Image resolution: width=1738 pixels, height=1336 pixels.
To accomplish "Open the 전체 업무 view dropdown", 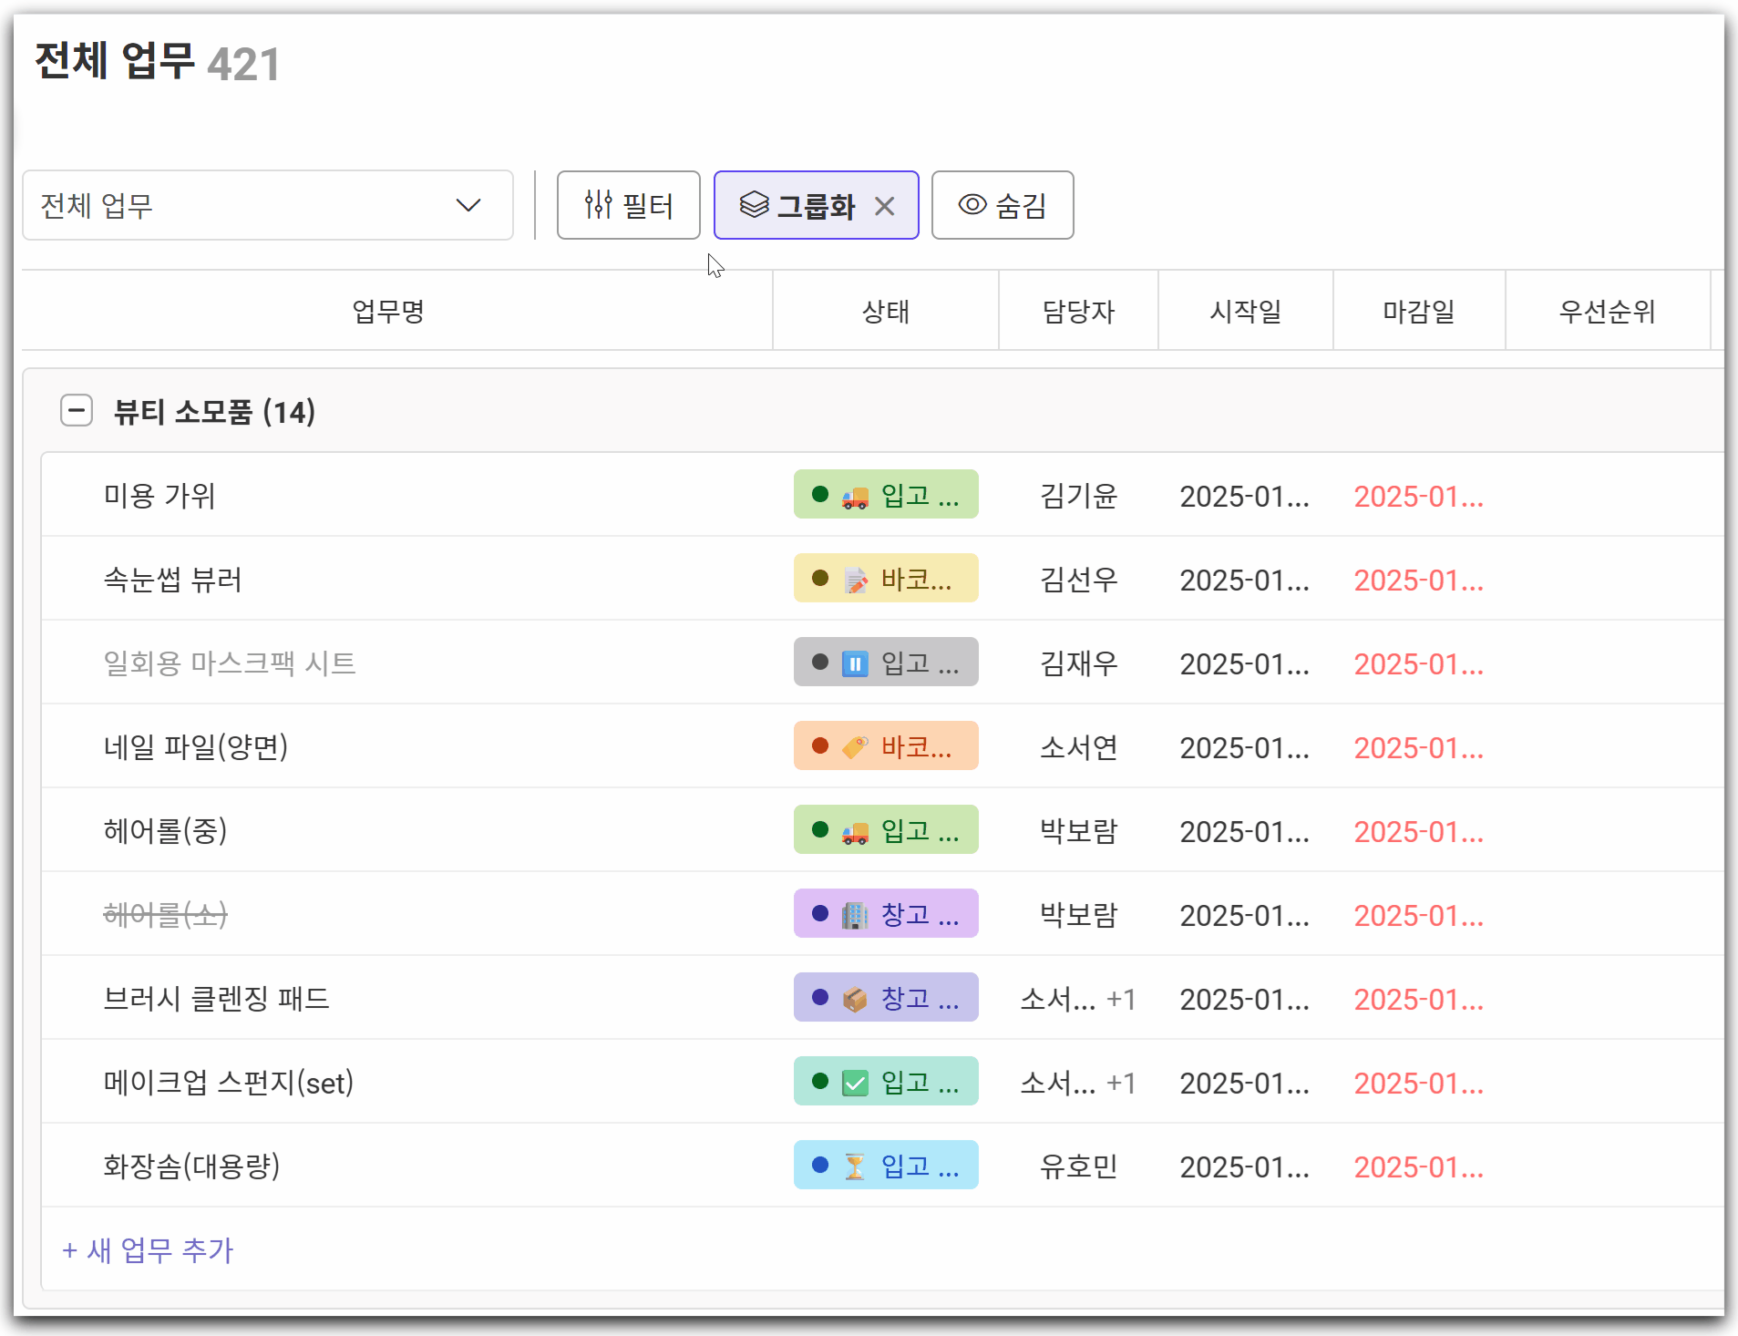I will [267, 206].
